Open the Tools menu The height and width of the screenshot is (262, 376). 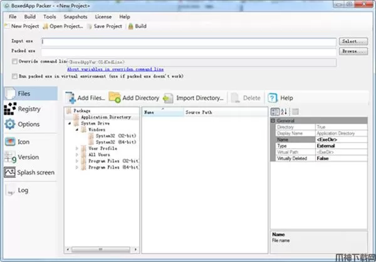pyautogui.click(x=50, y=17)
